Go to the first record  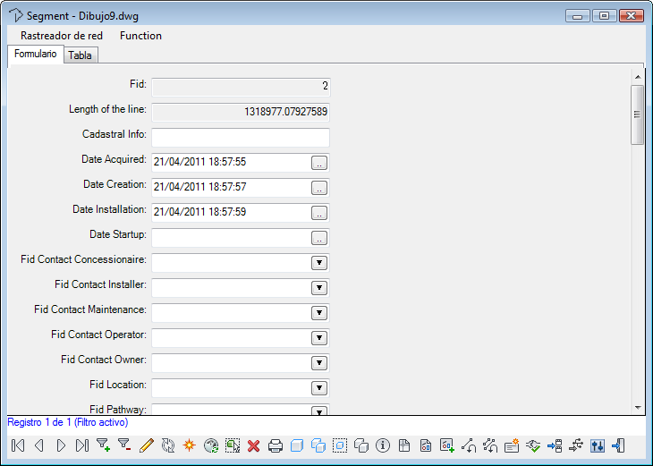[x=18, y=445]
